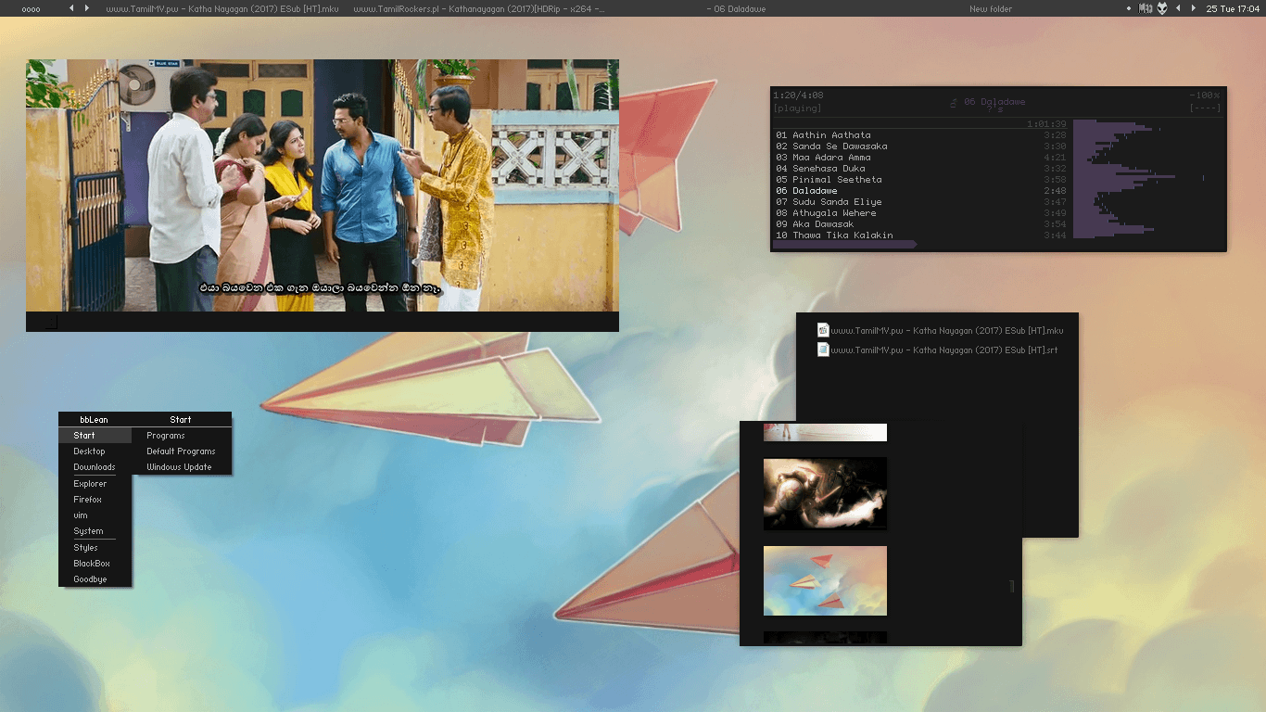Select Default Programs in the Start submenu
Screen dimensions: 1266x712
[x=181, y=451]
